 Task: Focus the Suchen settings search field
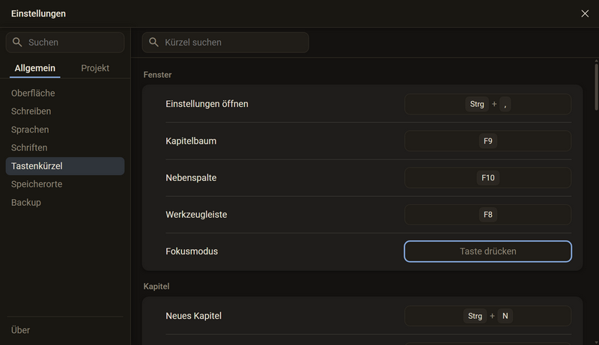point(65,43)
